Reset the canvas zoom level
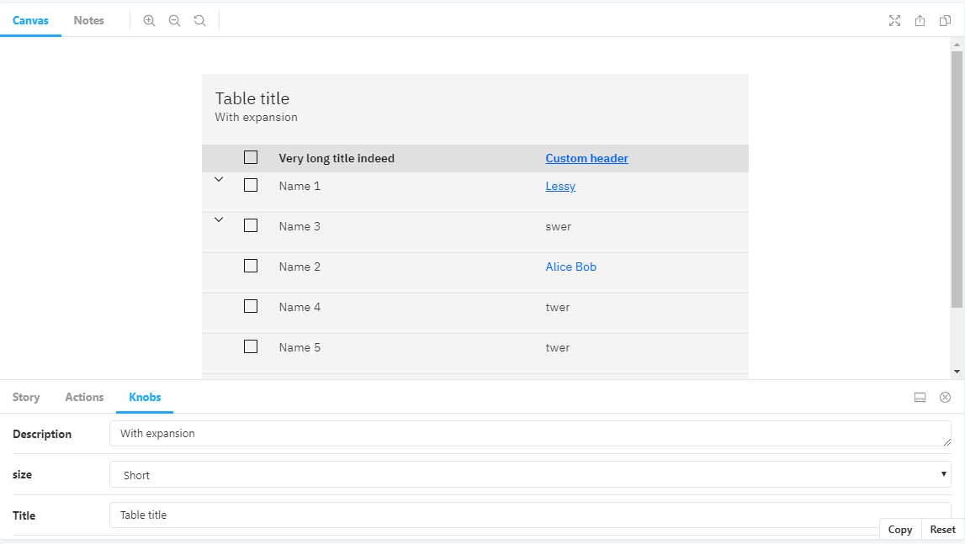Image resolution: width=965 pixels, height=544 pixels. pyautogui.click(x=199, y=20)
